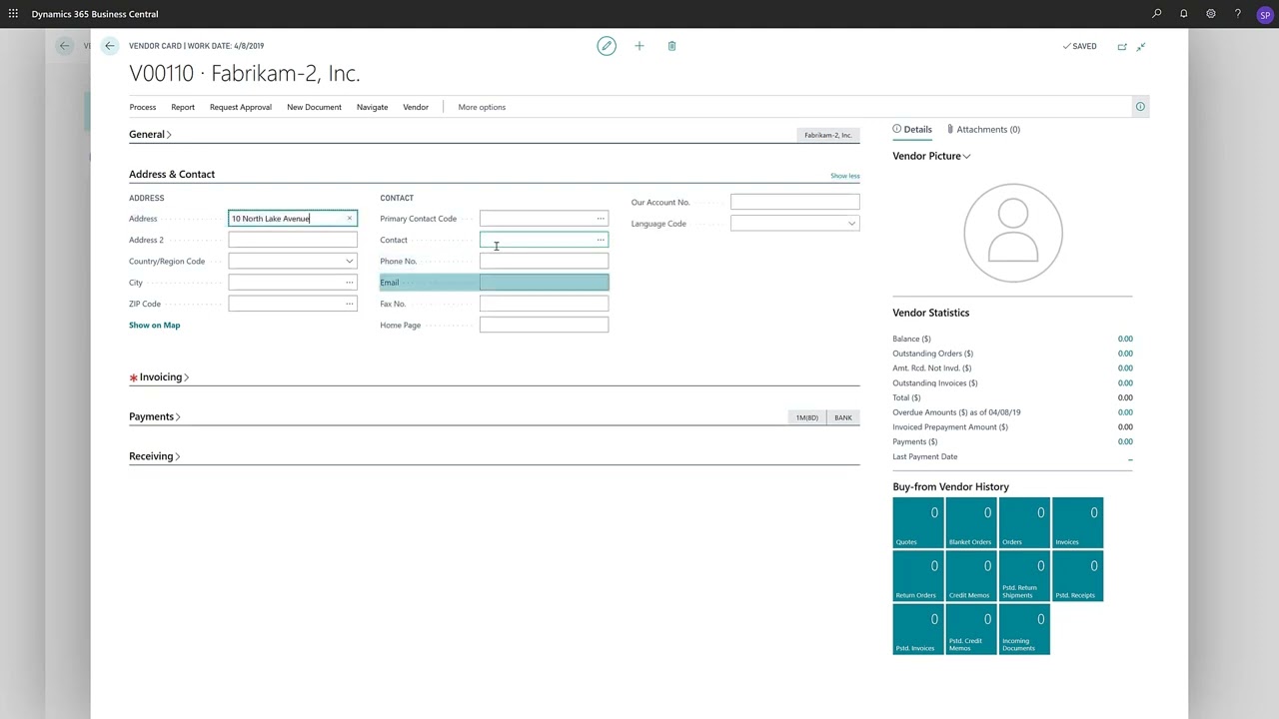Open the New Document menu
This screenshot has height=719, width=1279.
pos(314,107)
